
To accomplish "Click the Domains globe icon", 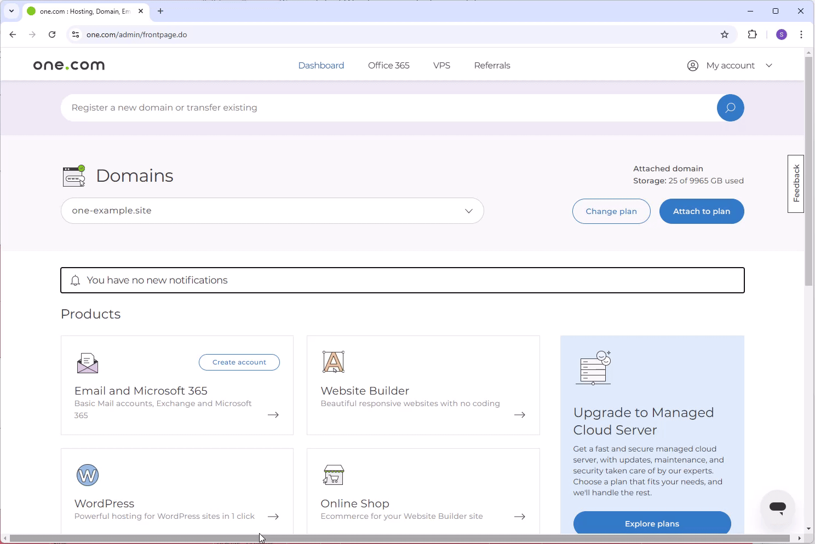I will tap(74, 175).
